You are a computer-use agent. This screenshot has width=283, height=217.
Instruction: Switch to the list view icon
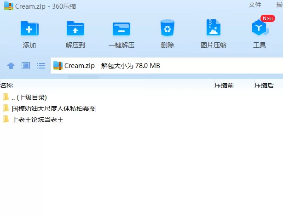(41, 66)
